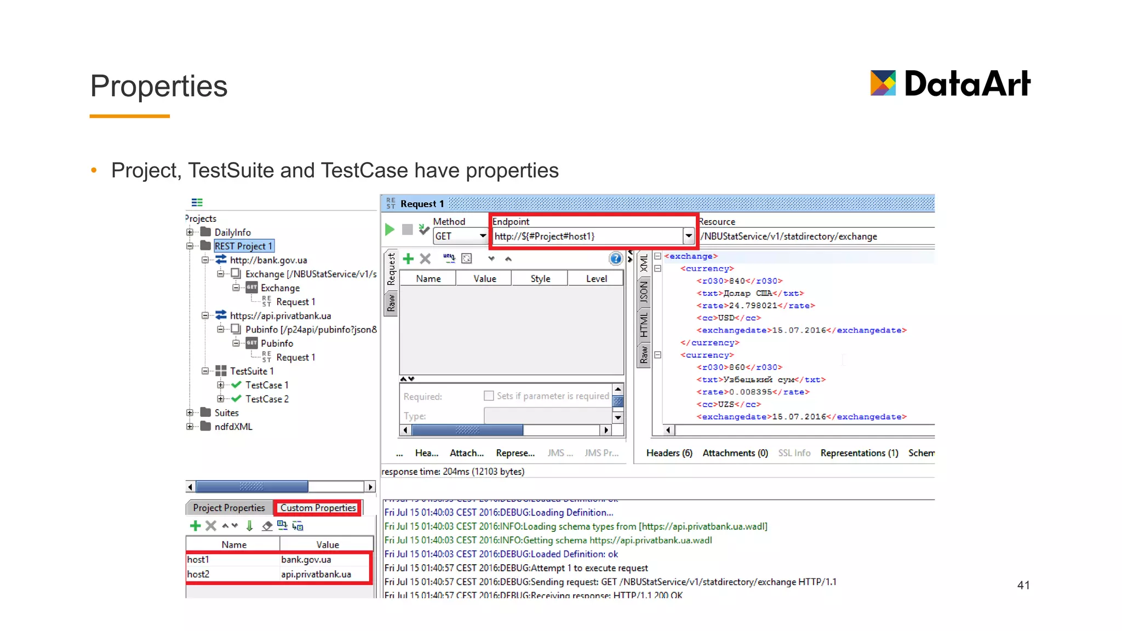This screenshot has height=631, width=1122.
Task: Select Pubinfo resource tree item
Action: [311, 329]
